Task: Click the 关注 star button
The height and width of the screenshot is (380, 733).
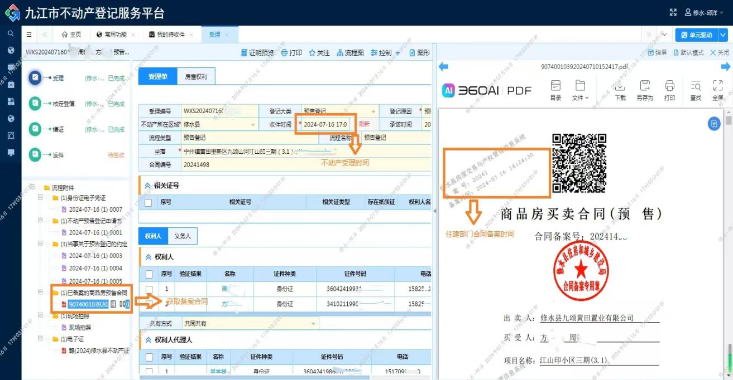Action: (319, 52)
